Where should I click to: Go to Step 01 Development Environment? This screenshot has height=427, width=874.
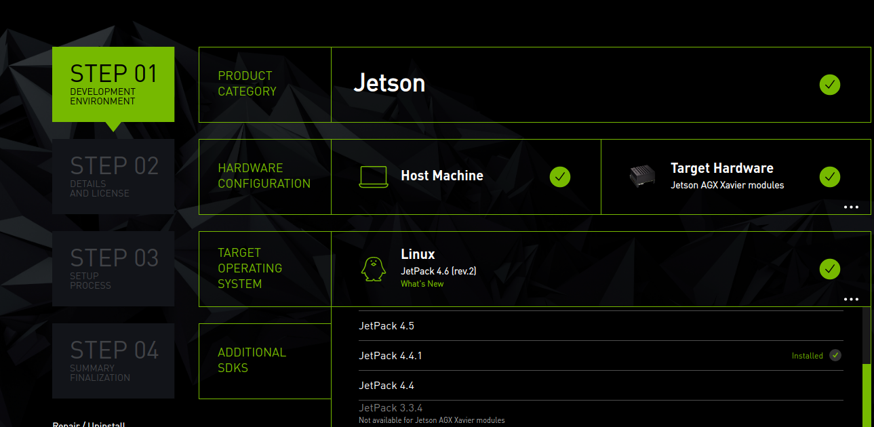[x=113, y=84]
